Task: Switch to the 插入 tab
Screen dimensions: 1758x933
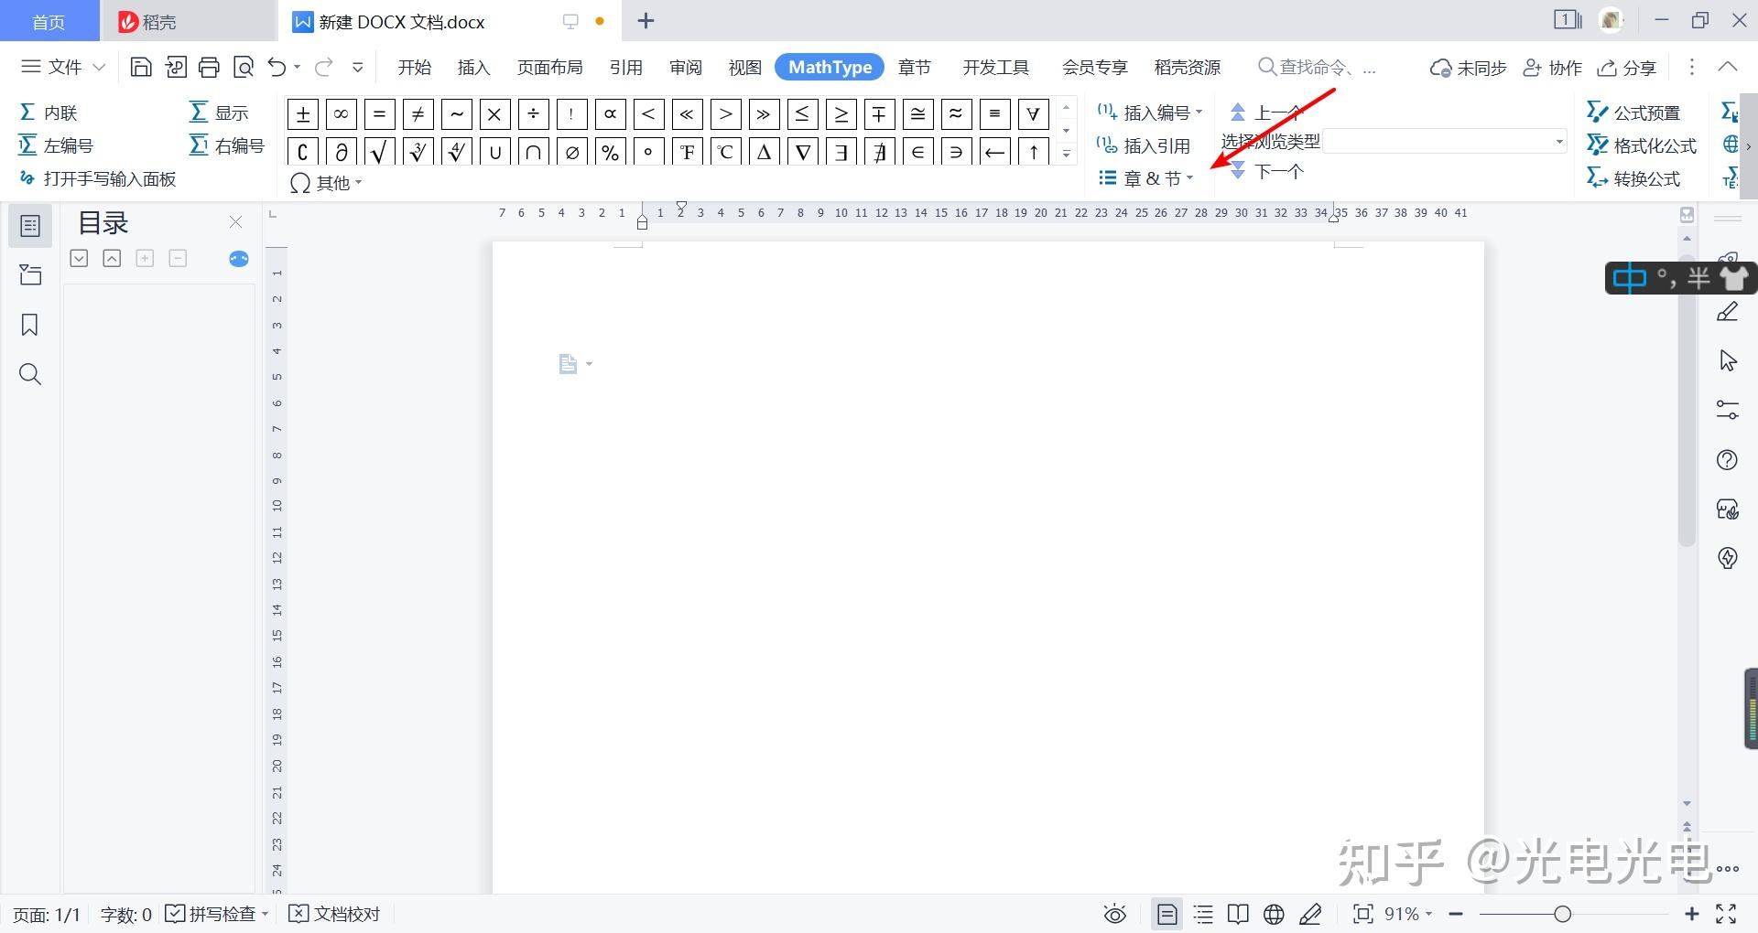Action: click(x=473, y=67)
